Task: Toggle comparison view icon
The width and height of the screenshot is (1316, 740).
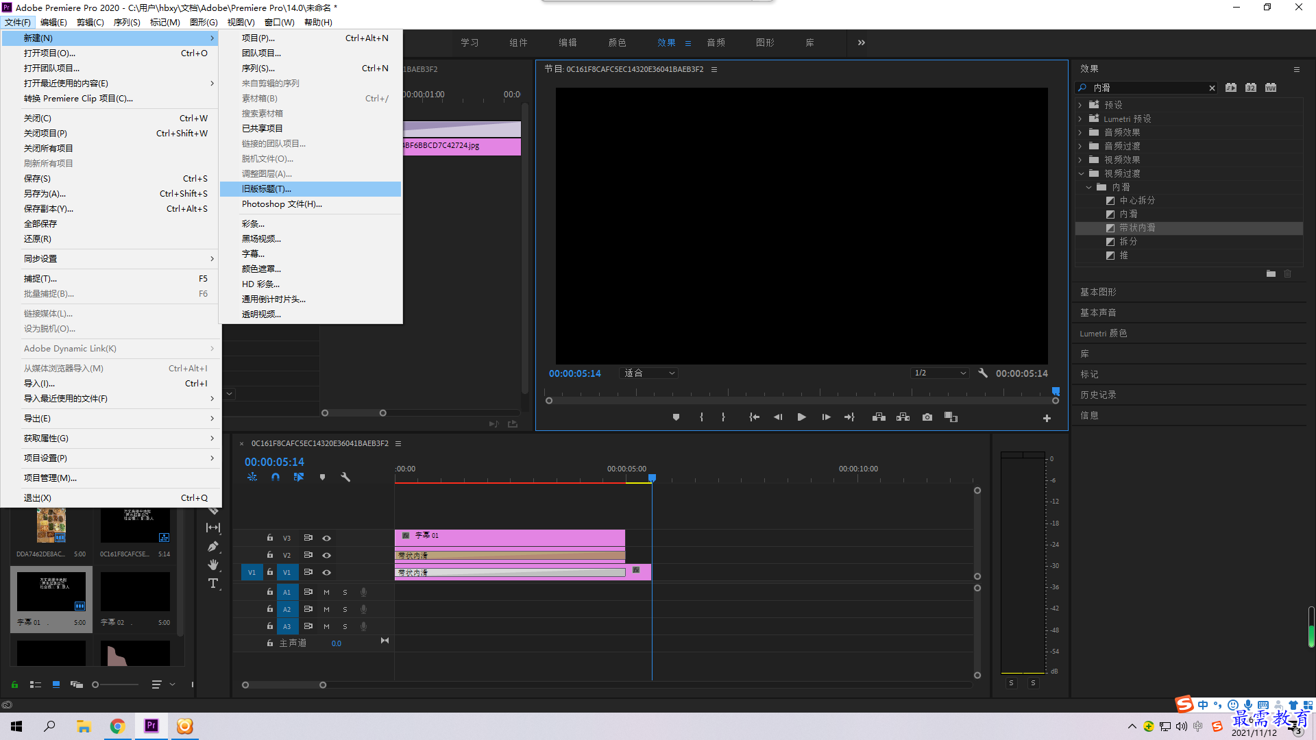Action: coord(951,417)
